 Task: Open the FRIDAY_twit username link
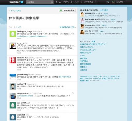[23, 58]
